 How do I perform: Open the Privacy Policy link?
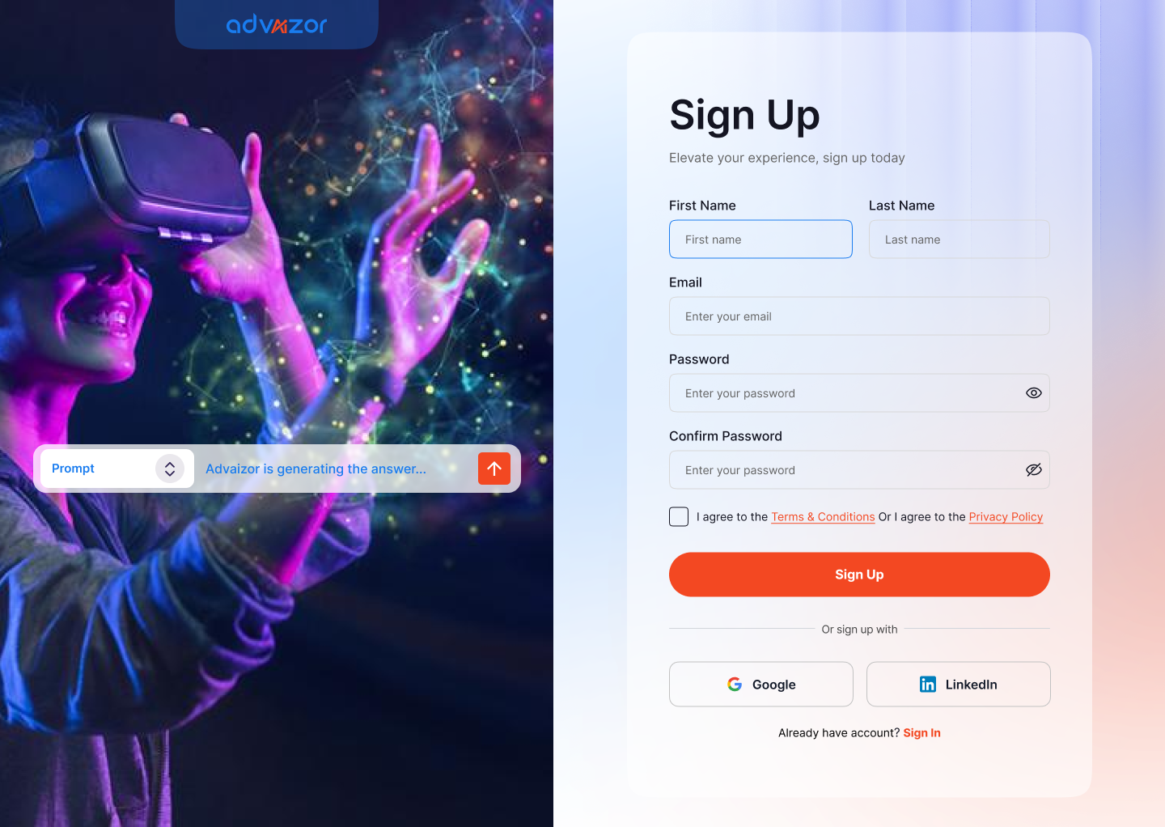click(1006, 517)
